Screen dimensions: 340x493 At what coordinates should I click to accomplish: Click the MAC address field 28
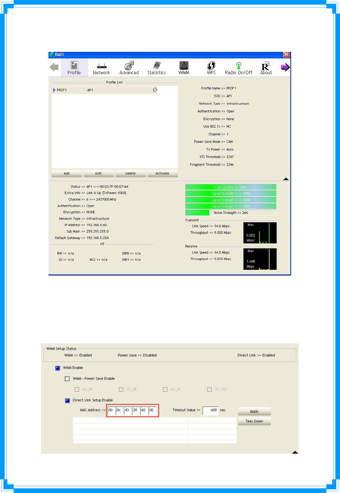pyautogui.click(x=135, y=410)
